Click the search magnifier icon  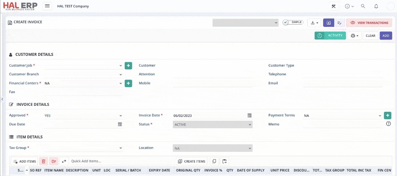point(363,6)
